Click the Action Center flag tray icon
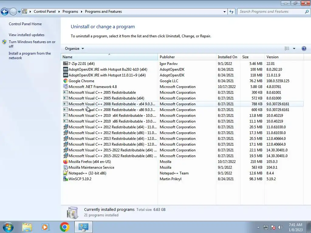This screenshot has height=233, width=311. [273, 227]
